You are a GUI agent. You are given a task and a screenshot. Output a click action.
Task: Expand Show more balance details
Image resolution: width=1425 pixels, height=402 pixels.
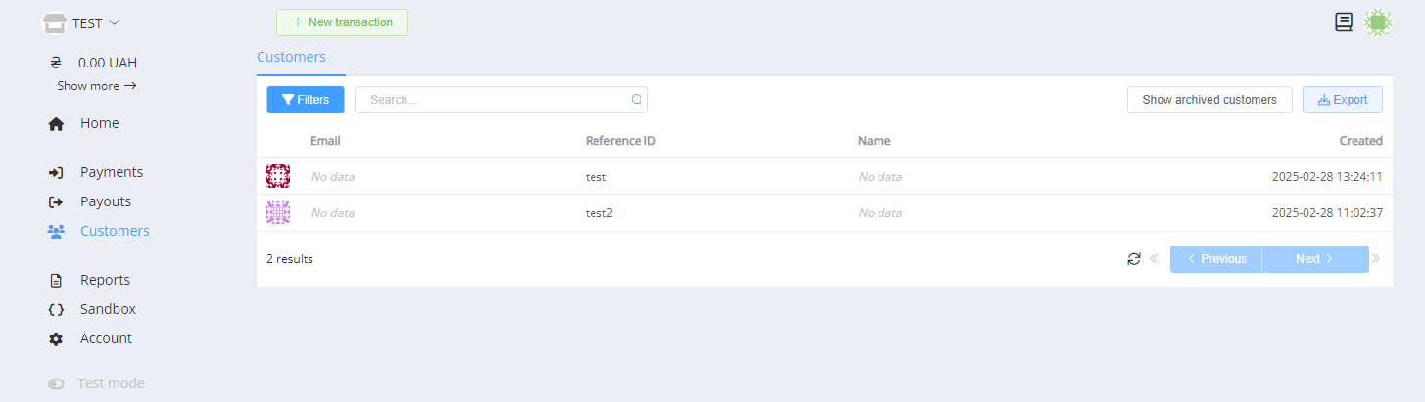pyautogui.click(x=96, y=86)
